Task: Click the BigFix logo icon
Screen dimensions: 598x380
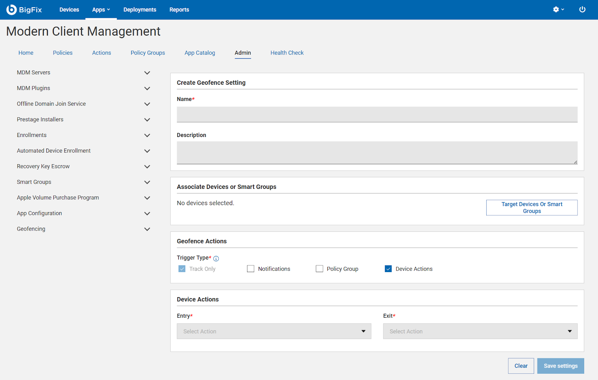Action: (12, 10)
